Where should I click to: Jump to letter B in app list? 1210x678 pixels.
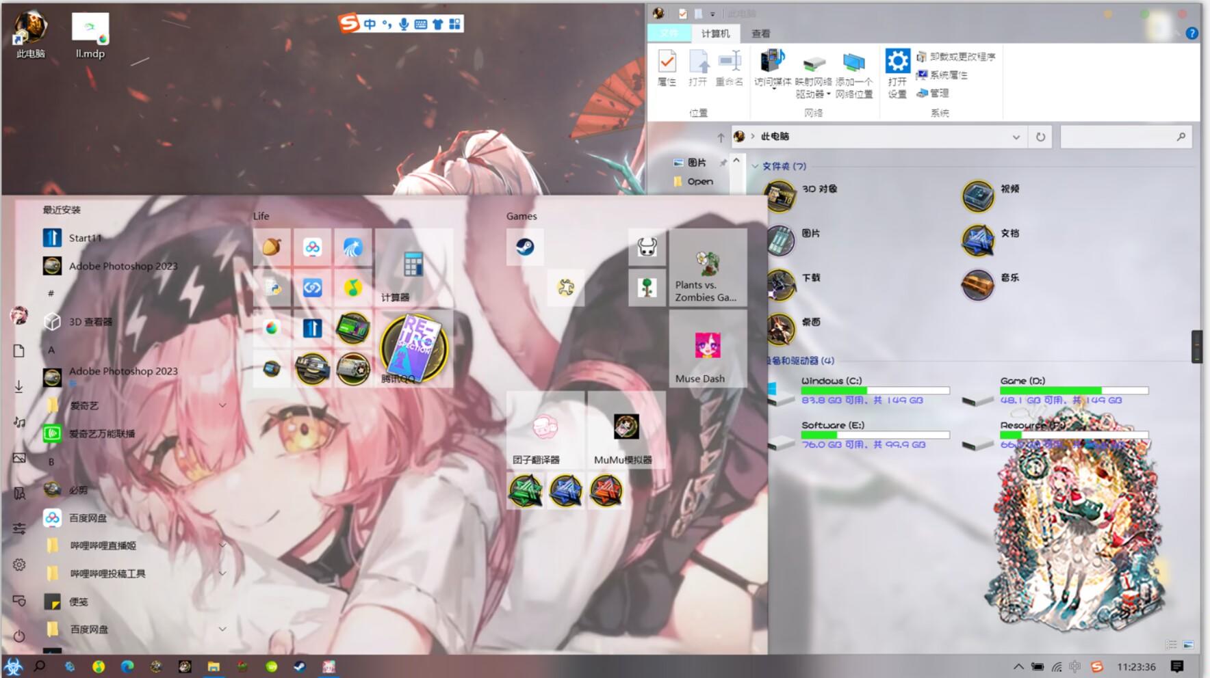[51, 462]
